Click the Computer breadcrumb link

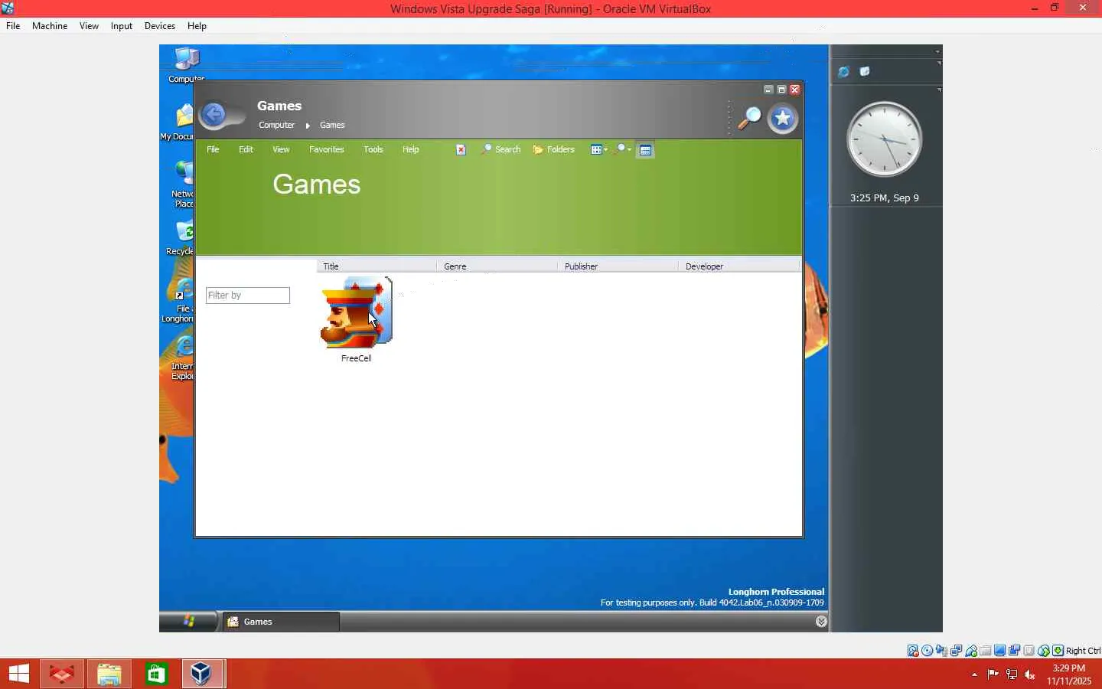(x=276, y=126)
